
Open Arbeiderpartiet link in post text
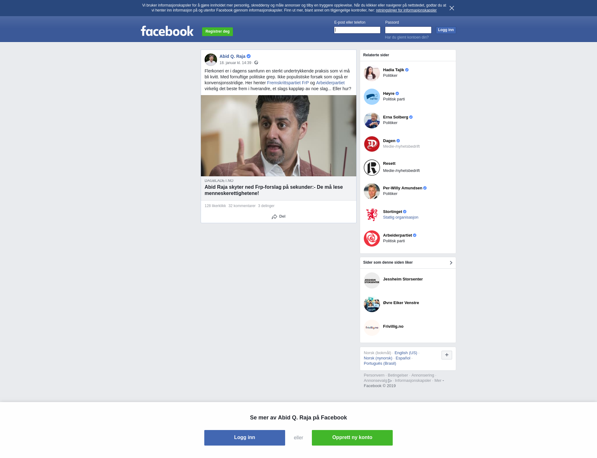pos(330,83)
